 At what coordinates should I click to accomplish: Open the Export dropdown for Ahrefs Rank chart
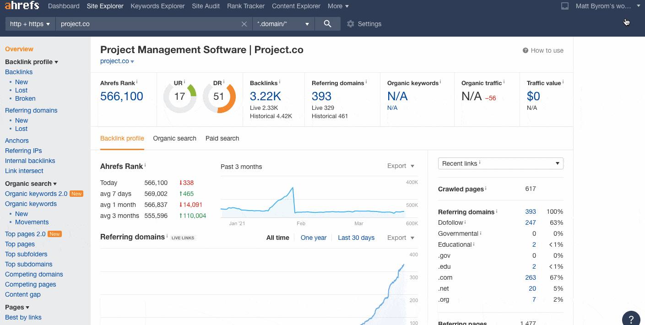pos(400,166)
